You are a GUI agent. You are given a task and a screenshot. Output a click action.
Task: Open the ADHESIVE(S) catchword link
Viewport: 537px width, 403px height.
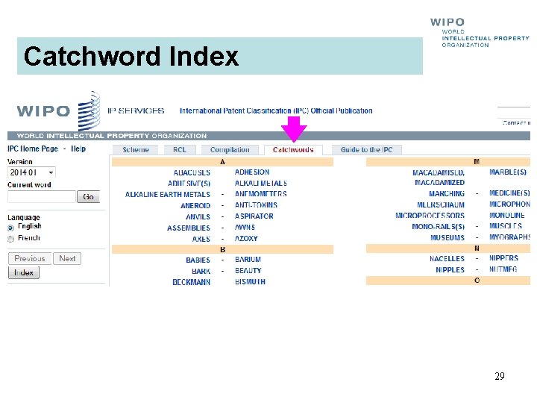point(189,184)
